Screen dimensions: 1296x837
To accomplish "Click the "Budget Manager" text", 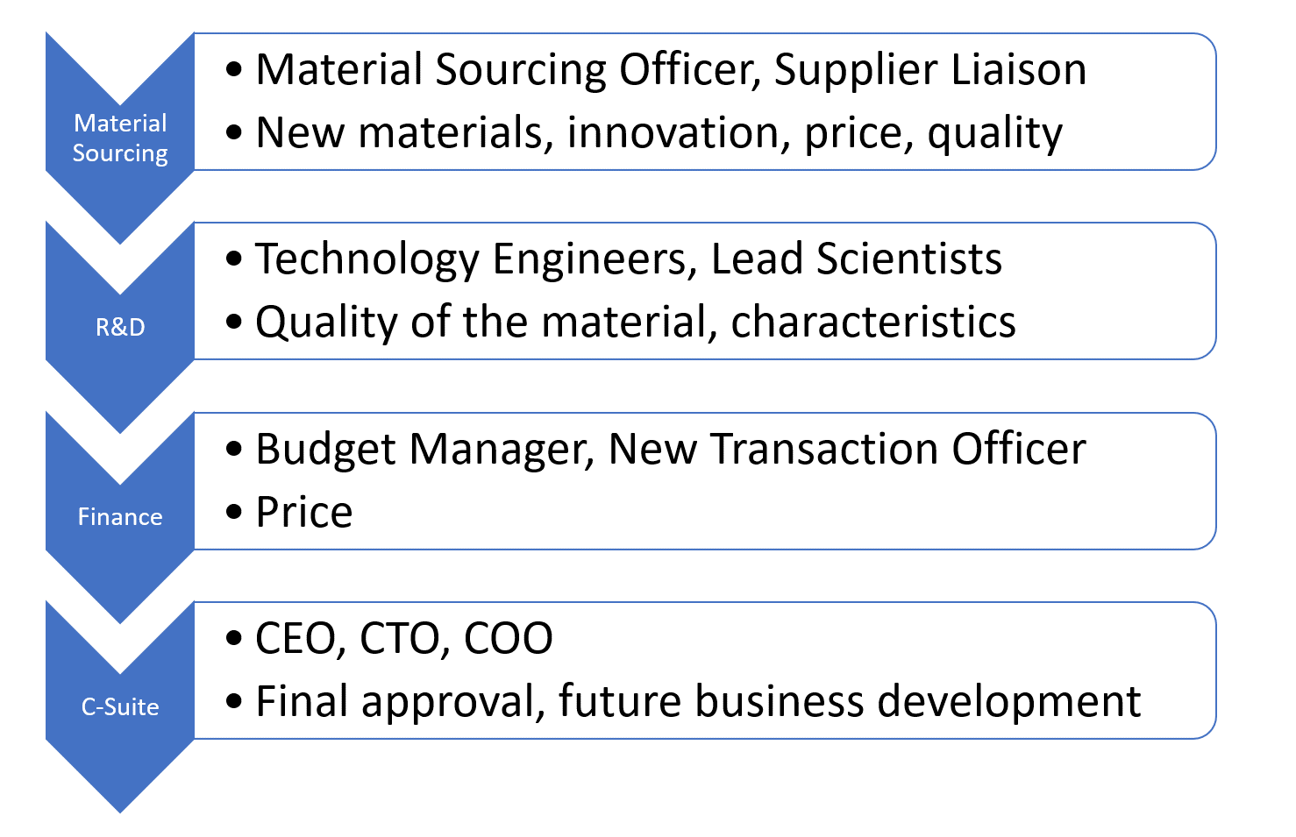I will (x=421, y=450).
